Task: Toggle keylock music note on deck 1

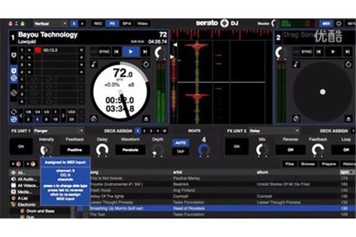Action: click(x=94, y=65)
